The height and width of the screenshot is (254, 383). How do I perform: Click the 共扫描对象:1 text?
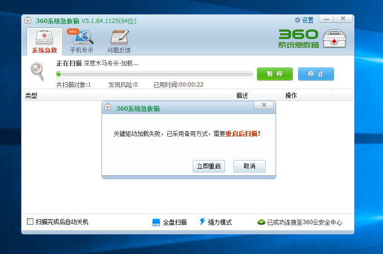[74, 85]
